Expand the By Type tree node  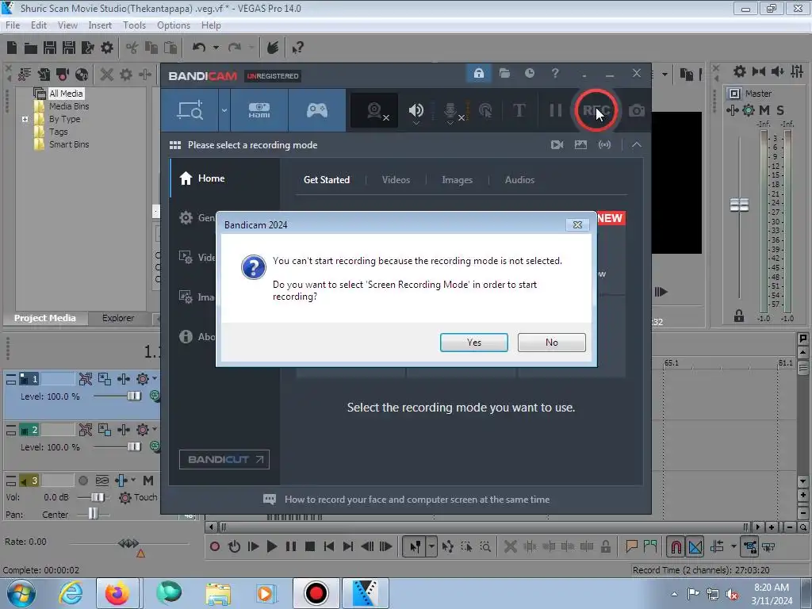point(25,119)
